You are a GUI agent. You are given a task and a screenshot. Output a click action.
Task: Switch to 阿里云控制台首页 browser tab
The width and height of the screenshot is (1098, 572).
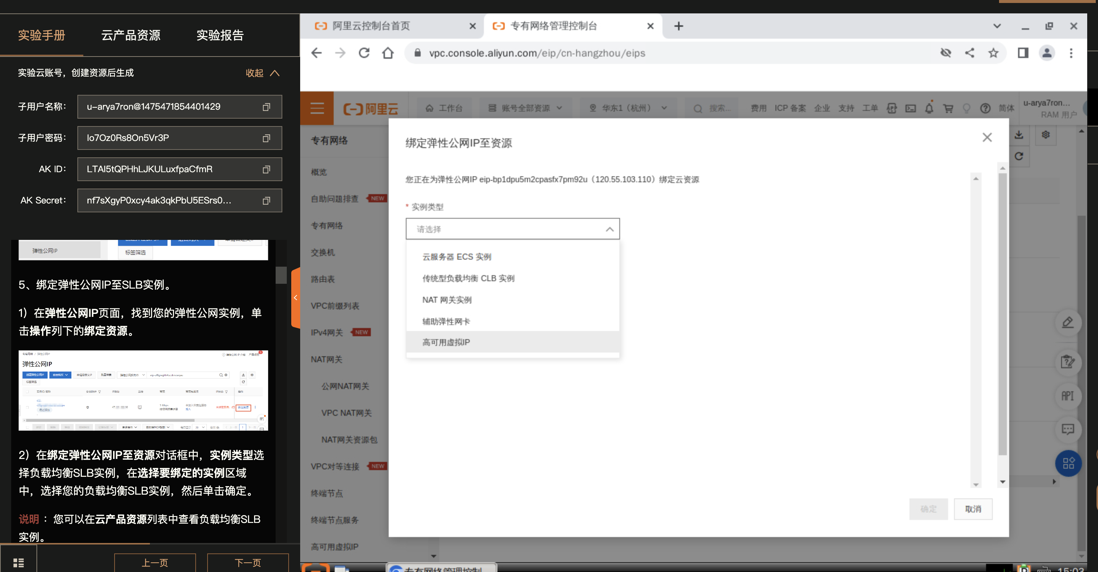[392, 26]
